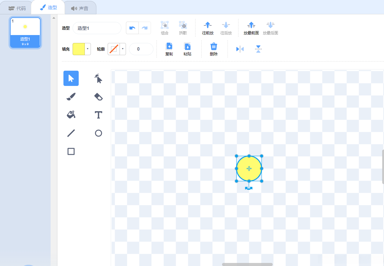The width and height of the screenshot is (384, 266).
Task: Select the 造型1 costume thumbnail
Action: (25, 33)
